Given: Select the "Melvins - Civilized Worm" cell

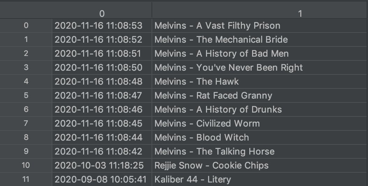Looking at the screenshot, I should [x=207, y=123].
